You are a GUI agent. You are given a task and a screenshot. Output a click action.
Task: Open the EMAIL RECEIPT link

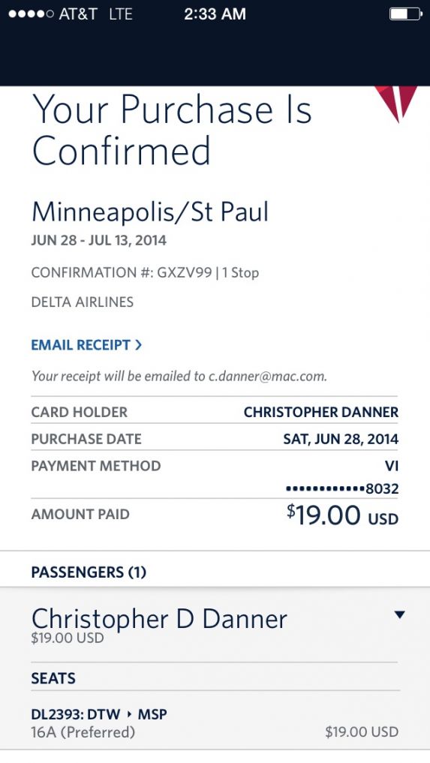pos(86,345)
